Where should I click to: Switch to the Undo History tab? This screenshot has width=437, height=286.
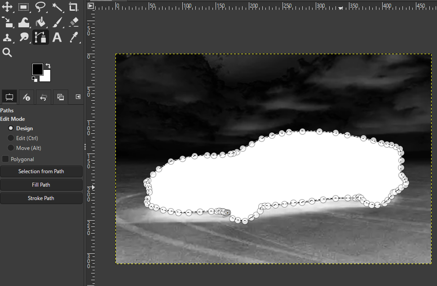click(x=44, y=97)
